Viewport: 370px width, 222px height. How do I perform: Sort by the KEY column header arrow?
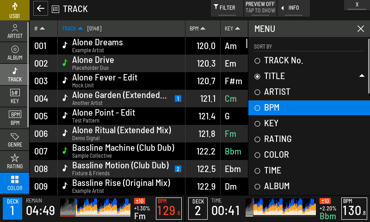[x=237, y=29]
